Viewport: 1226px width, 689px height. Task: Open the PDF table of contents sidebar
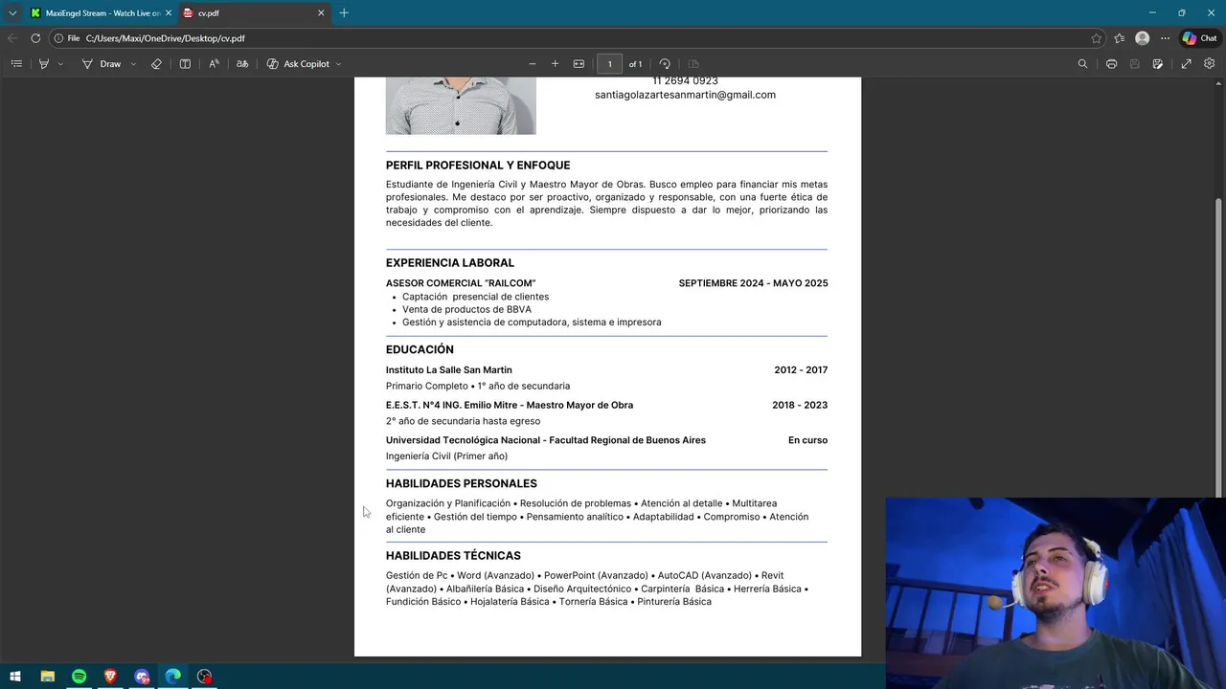16,64
